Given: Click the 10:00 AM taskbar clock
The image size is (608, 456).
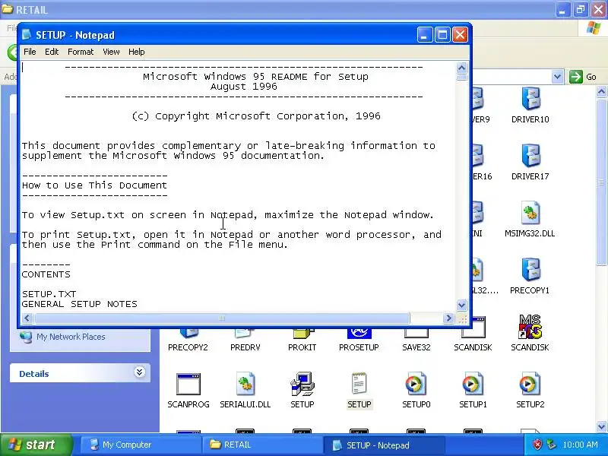Looking at the screenshot, I should pyautogui.click(x=580, y=445).
